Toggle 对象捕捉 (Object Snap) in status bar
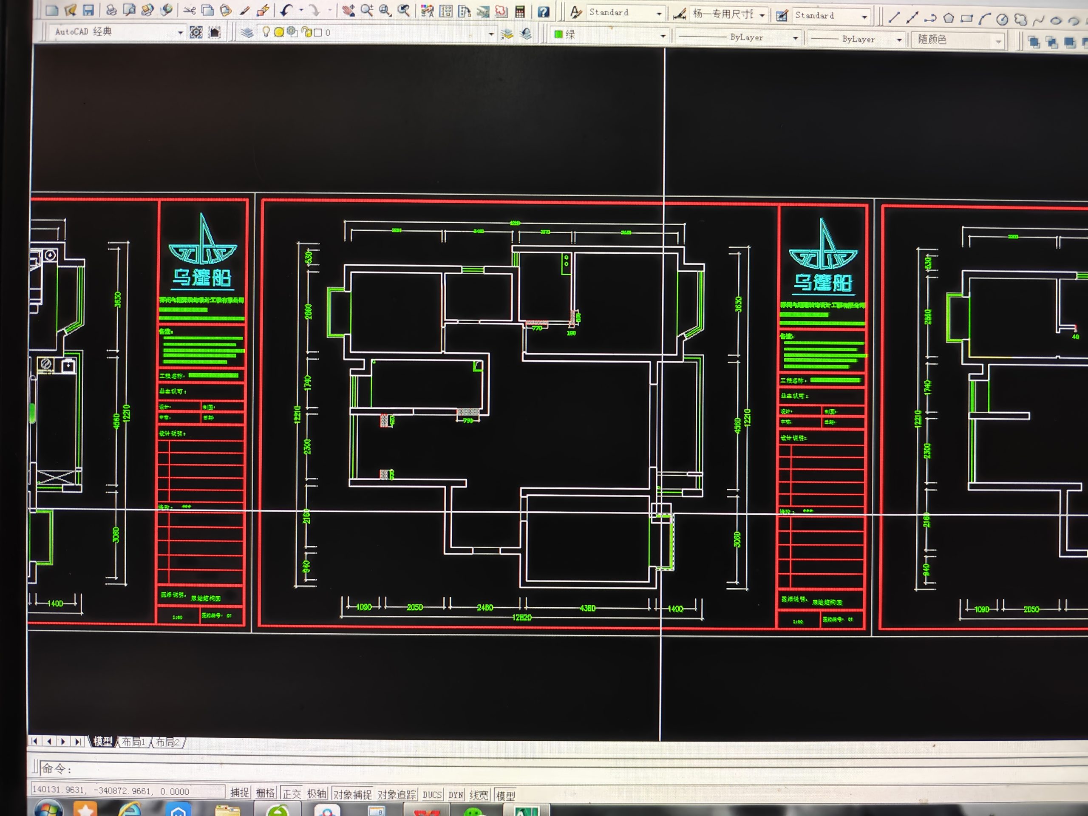The image size is (1088, 816). click(x=352, y=794)
